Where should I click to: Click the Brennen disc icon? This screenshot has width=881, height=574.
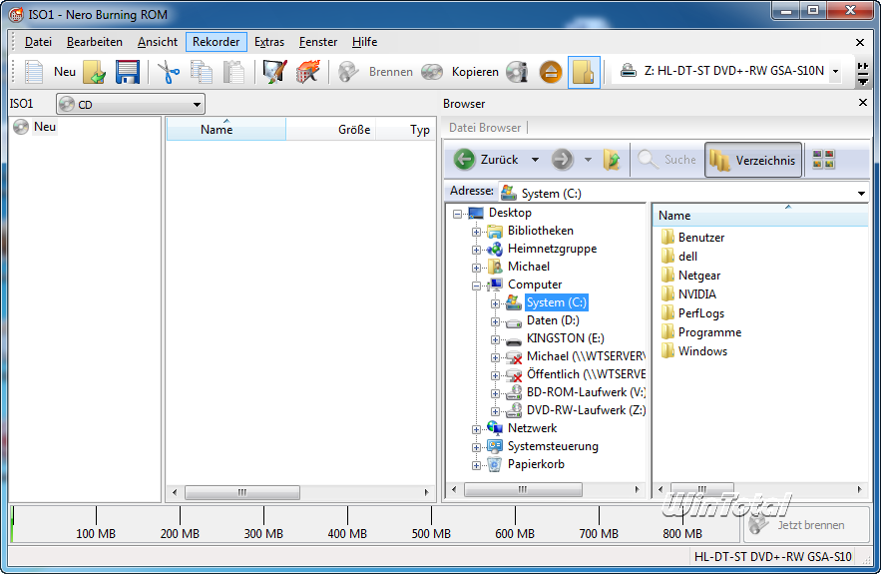pos(348,72)
